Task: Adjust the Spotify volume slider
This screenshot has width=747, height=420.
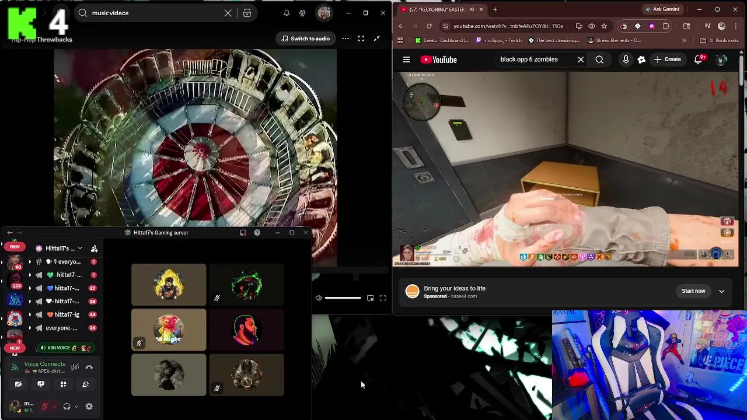Action: pyautogui.click(x=343, y=298)
